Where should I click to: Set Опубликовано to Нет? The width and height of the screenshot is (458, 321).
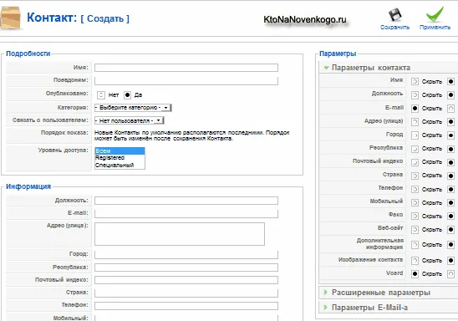click(101, 95)
